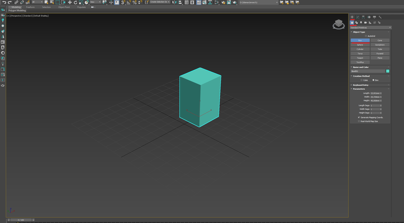Click the Cone primitive button
Image resolution: width=404 pixels, height=223 pixels.
(380, 40)
